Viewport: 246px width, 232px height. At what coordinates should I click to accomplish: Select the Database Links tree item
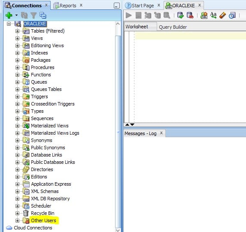[46, 155]
